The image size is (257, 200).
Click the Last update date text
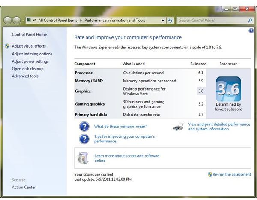point(103,179)
